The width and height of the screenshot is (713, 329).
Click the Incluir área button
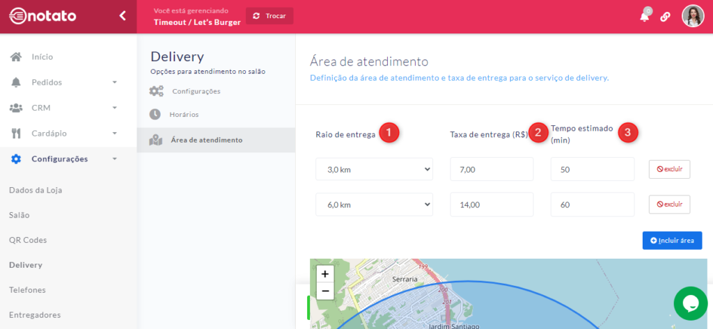pyautogui.click(x=672, y=240)
